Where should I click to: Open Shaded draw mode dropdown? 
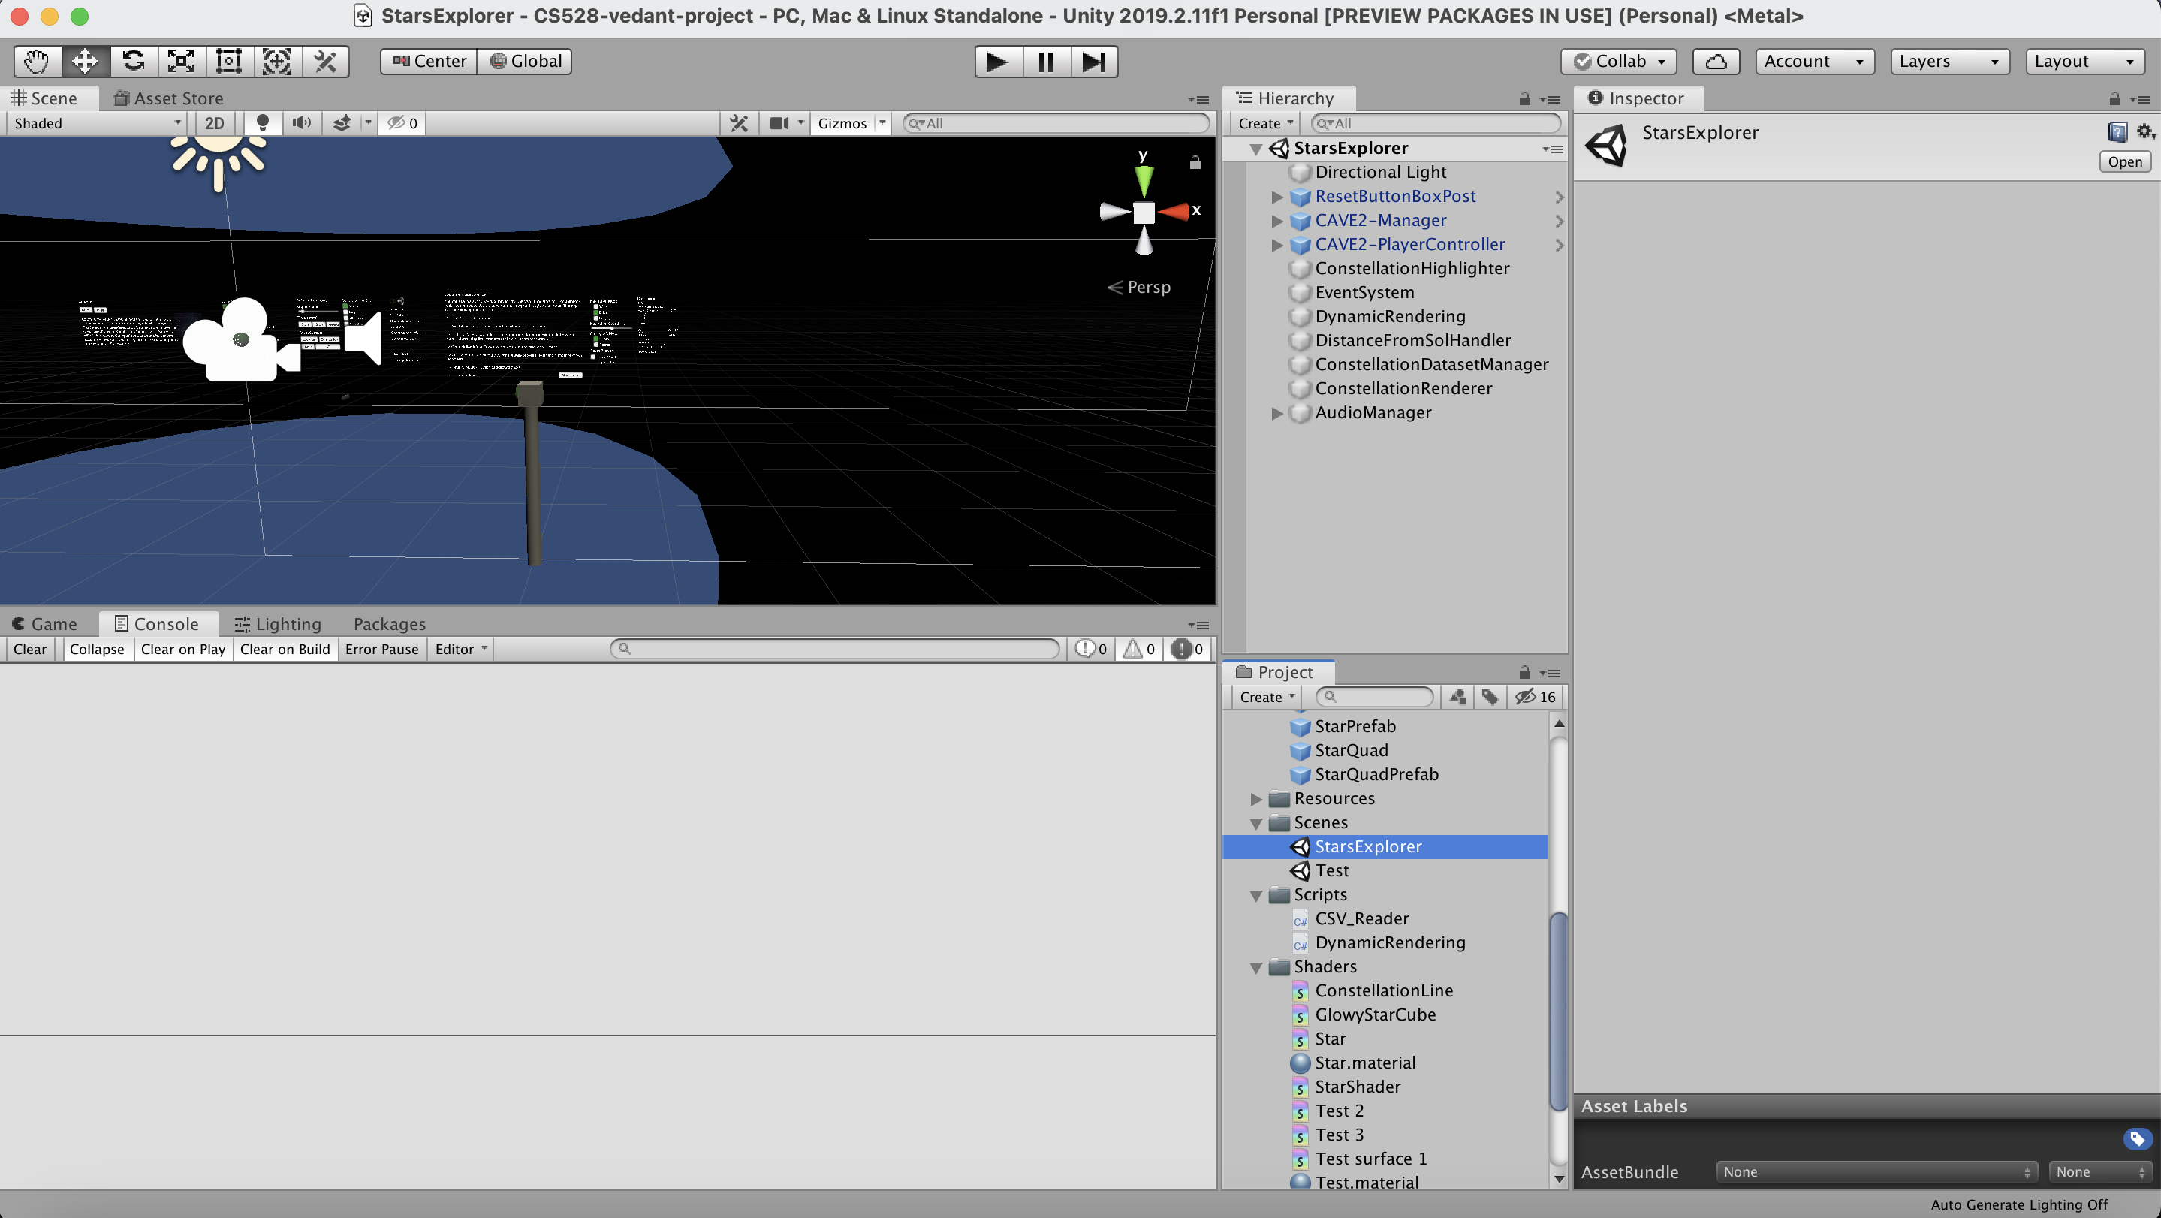click(x=96, y=123)
